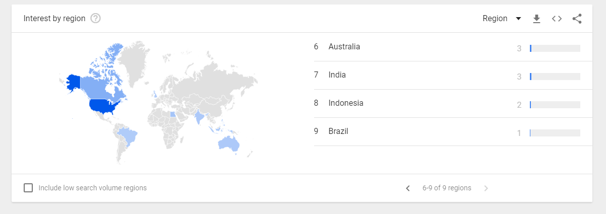Open Indonesia region entry

pos(345,103)
